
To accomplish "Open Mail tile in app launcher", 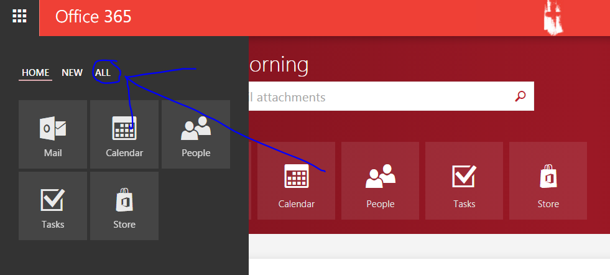I will 53,134.
